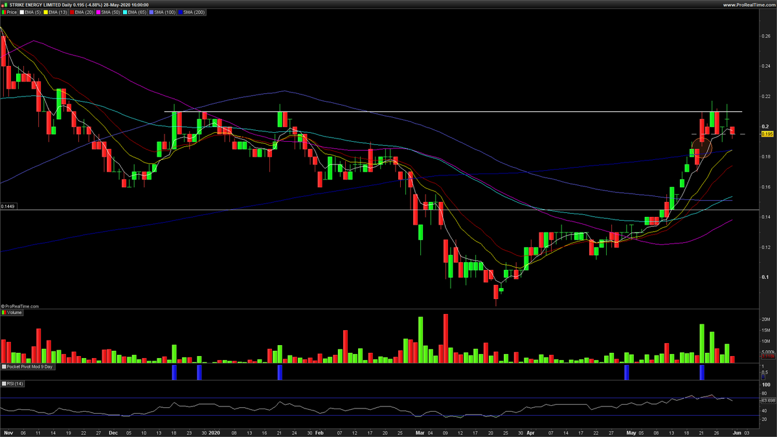
Task: Pick the Price legend color swatch
Action: tap(3, 11)
